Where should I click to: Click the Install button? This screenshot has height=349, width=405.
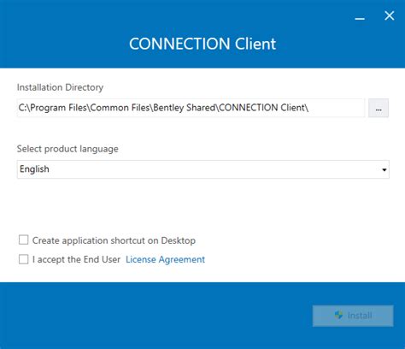[353, 316]
